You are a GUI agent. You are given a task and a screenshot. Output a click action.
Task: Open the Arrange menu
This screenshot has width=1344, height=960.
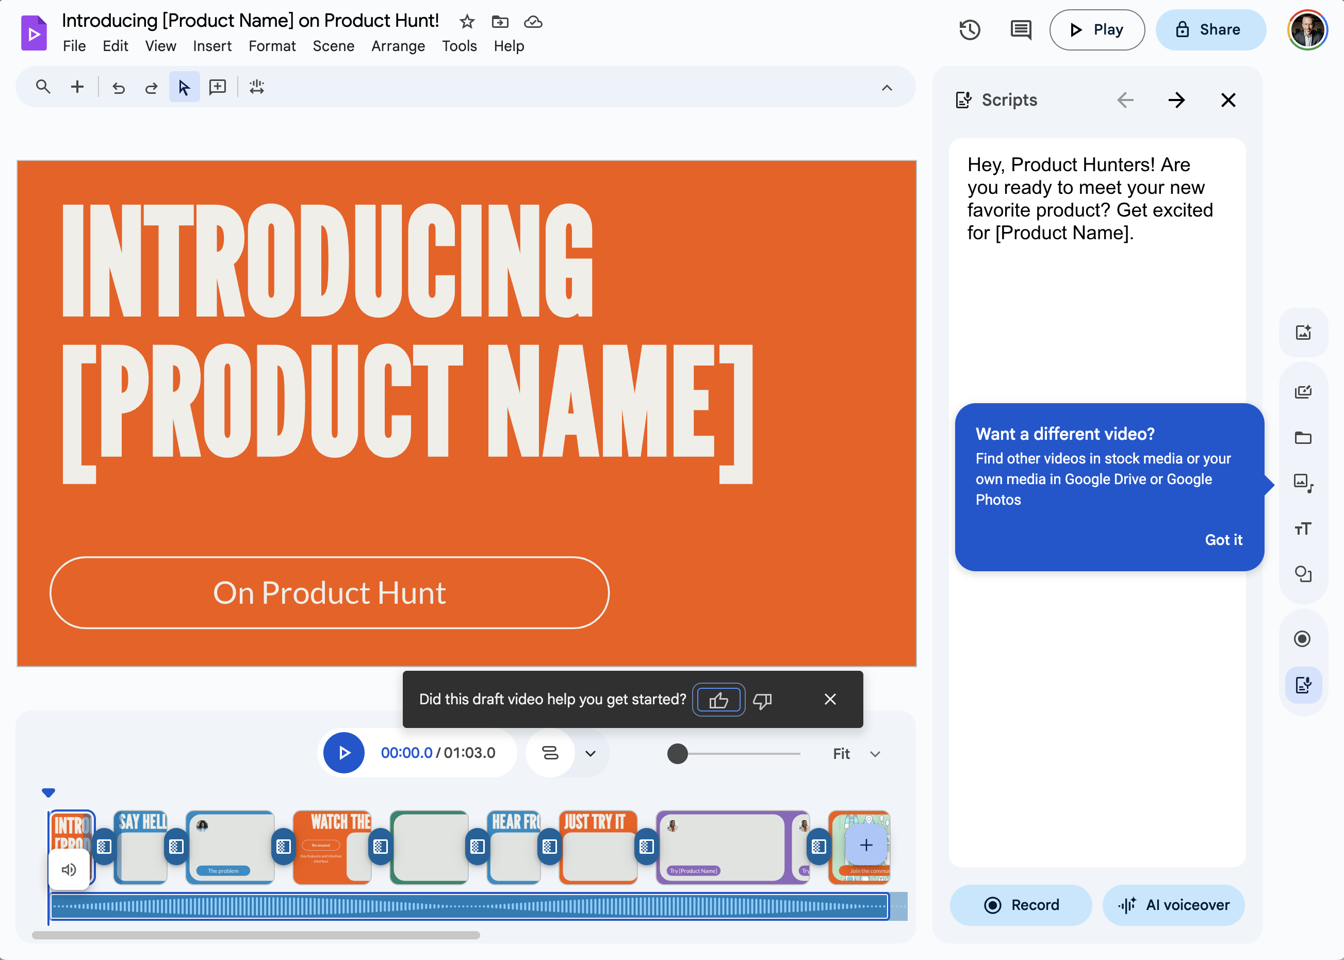[398, 46]
